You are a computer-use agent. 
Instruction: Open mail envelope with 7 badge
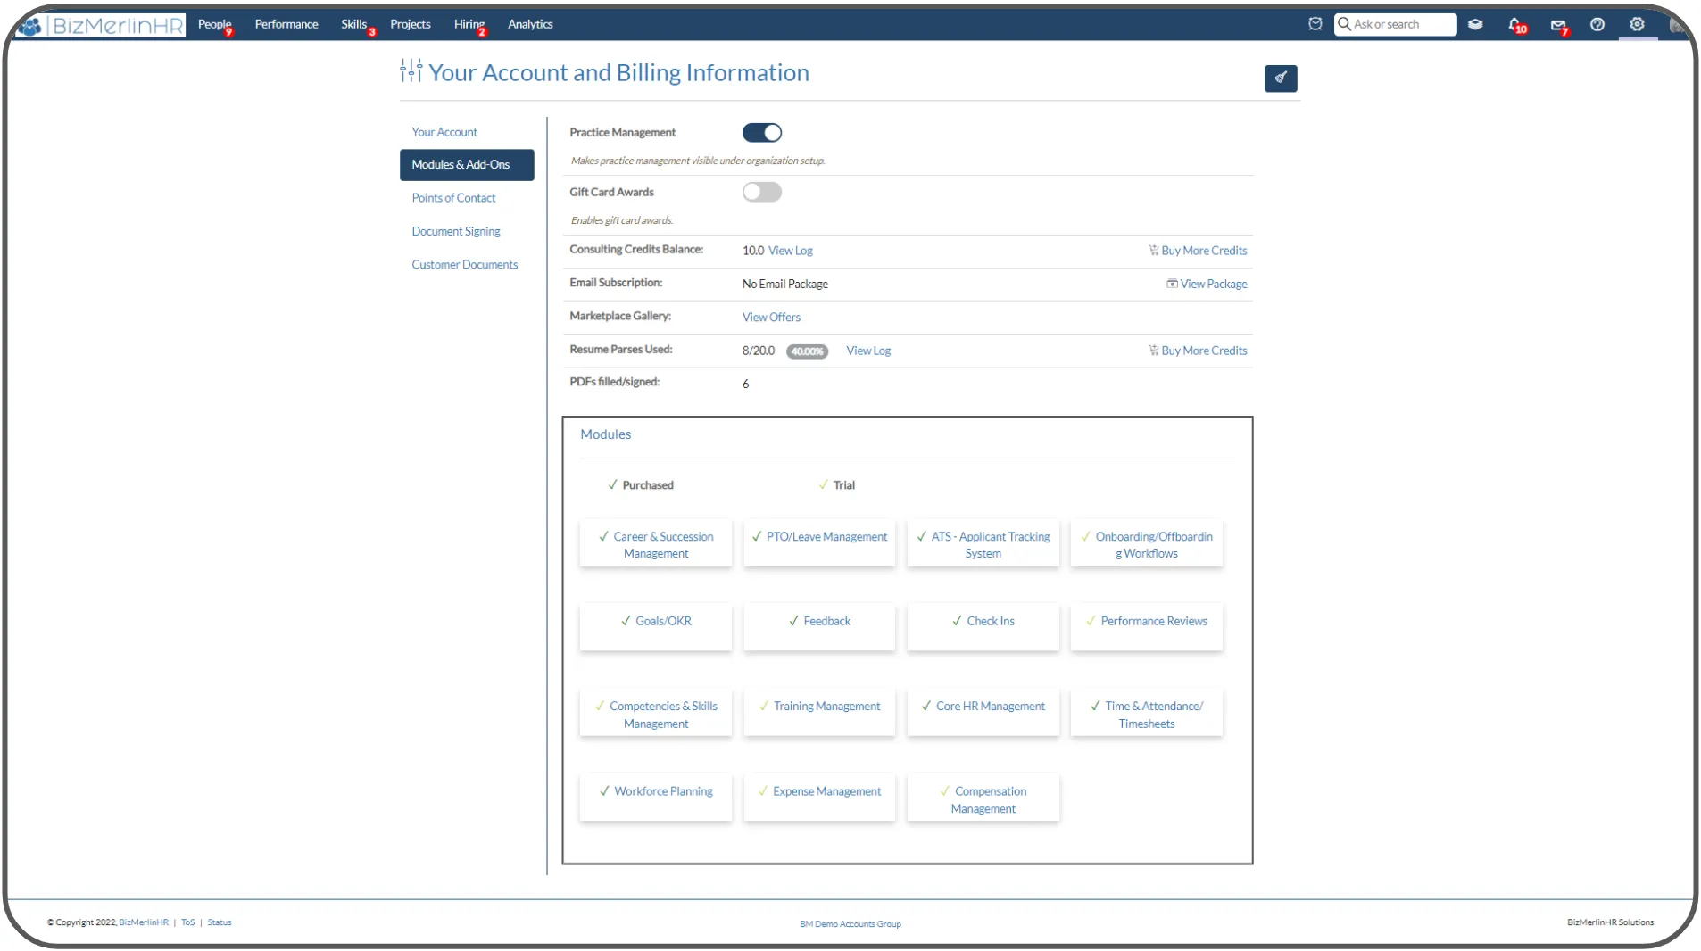click(1559, 26)
